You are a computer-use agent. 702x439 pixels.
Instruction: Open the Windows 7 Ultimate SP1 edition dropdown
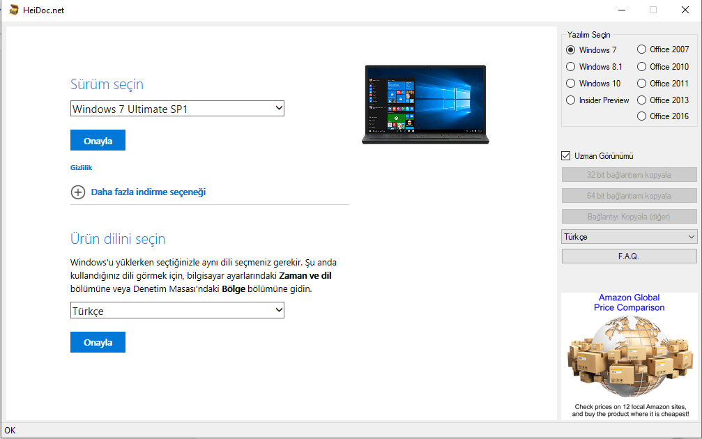(x=177, y=108)
